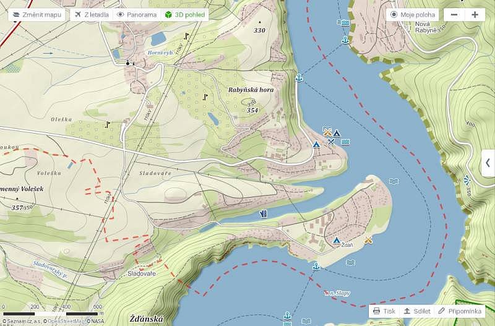Image resolution: width=495 pixels, height=326 pixels.
Task: Click the anchor icon near Nová Rabyně
Action: coord(345,40)
